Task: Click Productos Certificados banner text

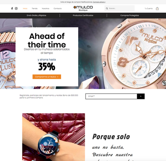Action: click(83, 15)
